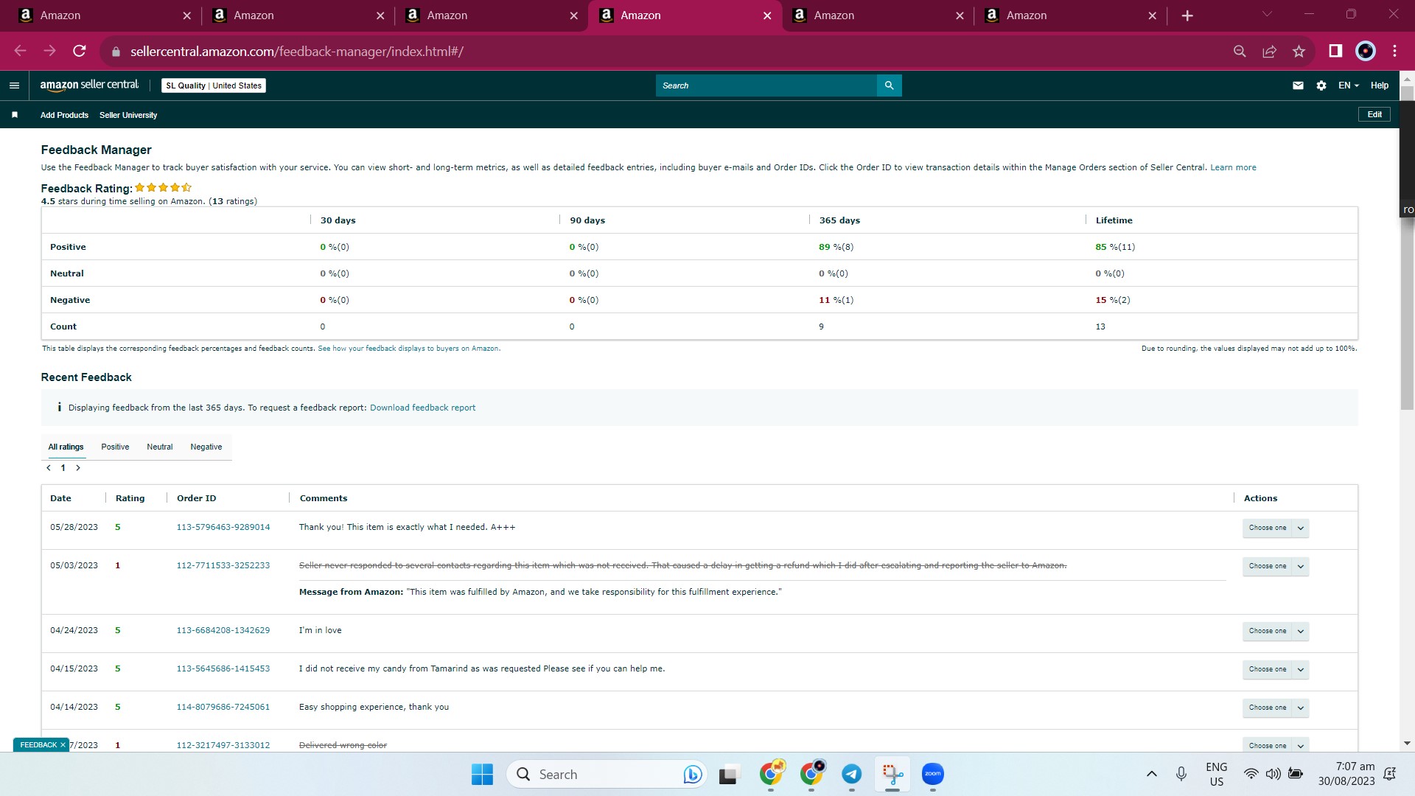Open Choose one dropdown for order 112-3217497-3133012
Viewport: 1415px width, 796px height.
[x=1275, y=745]
